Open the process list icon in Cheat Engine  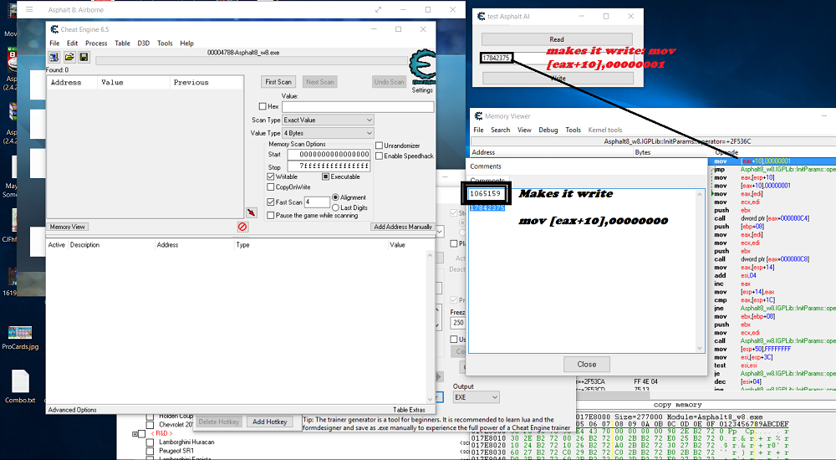[x=54, y=57]
